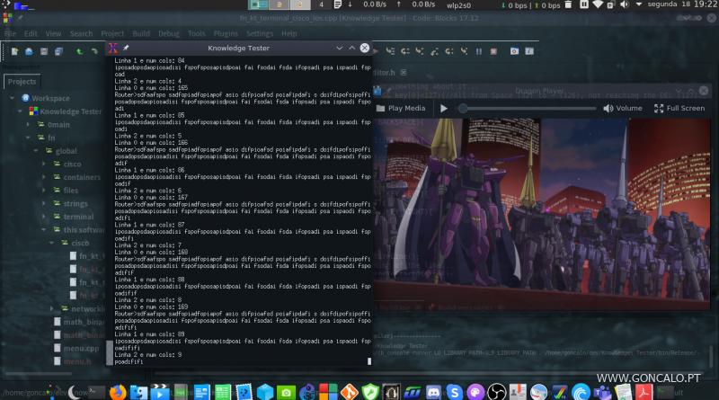This screenshot has height=400, width=719.
Task: Open Skype from the dock
Action: click(x=455, y=392)
